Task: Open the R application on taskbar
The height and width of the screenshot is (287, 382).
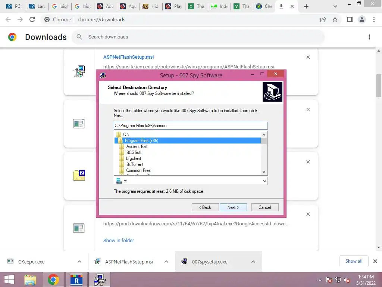Action: tap(76, 280)
